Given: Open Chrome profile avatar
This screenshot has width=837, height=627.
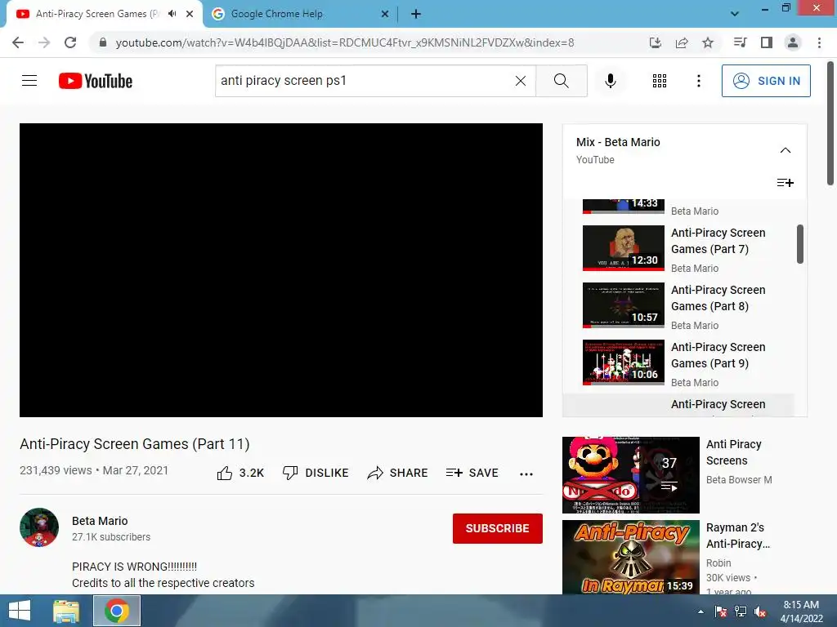Looking at the screenshot, I should click(x=793, y=42).
